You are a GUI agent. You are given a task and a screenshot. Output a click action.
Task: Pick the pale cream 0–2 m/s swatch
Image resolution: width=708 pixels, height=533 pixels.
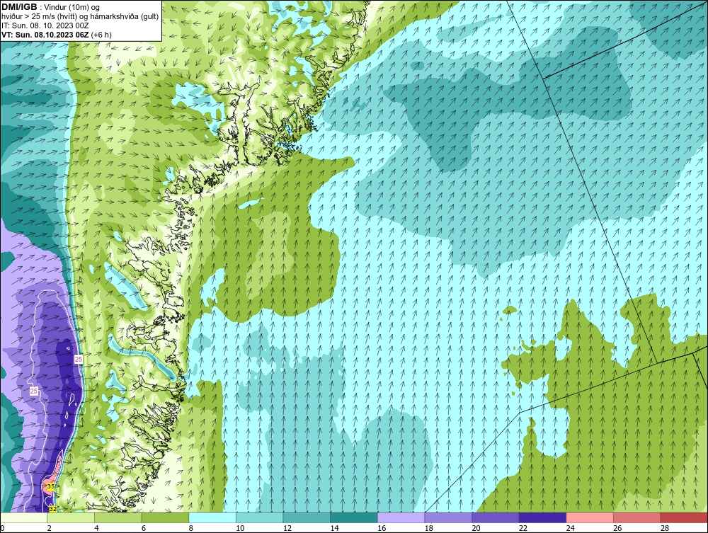23,517
